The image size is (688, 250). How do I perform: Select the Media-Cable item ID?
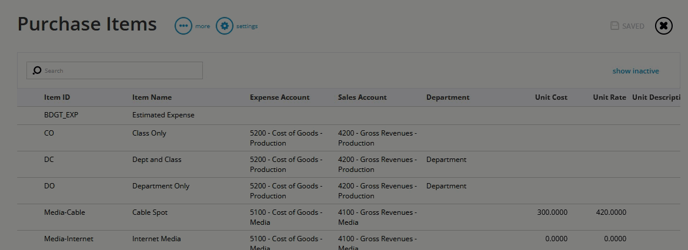[x=65, y=212]
